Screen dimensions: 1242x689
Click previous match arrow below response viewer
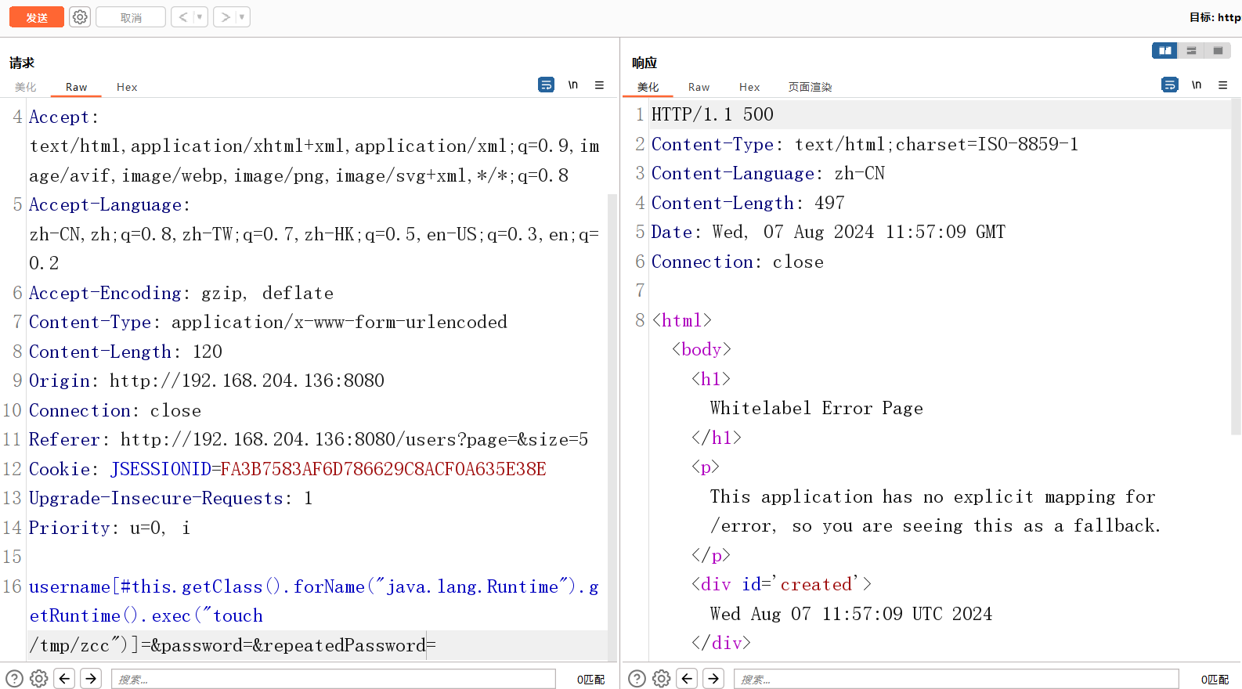pos(688,679)
